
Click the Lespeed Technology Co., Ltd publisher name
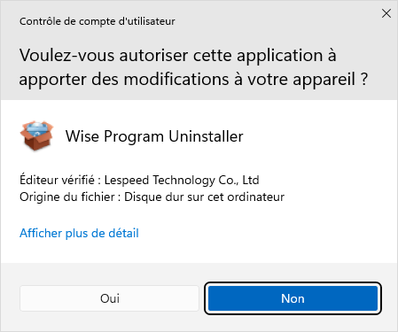point(182,180)
